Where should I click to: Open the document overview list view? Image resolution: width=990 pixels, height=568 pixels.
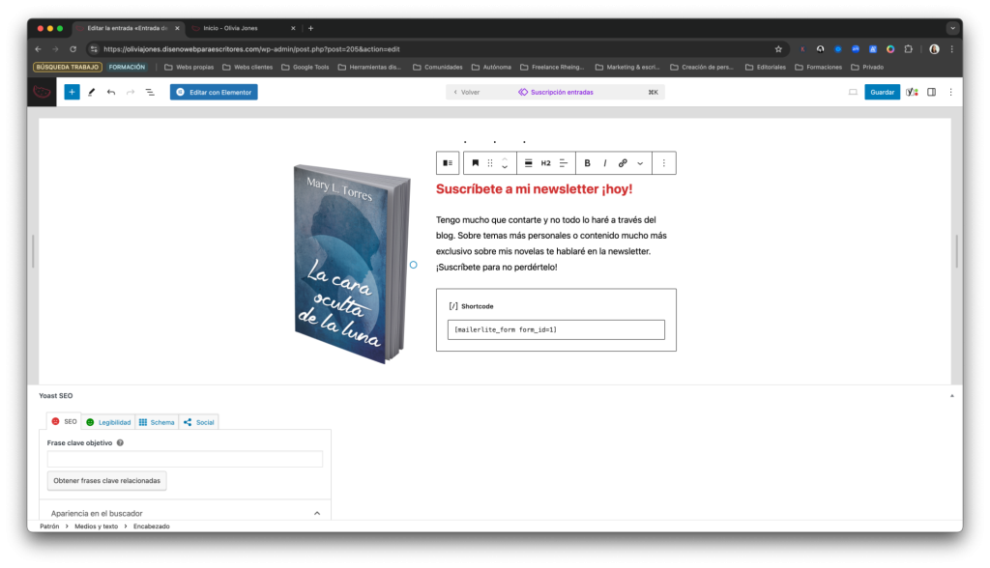pos(150,93)
